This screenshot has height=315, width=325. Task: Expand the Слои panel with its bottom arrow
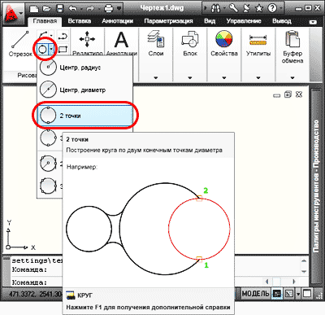156,78
